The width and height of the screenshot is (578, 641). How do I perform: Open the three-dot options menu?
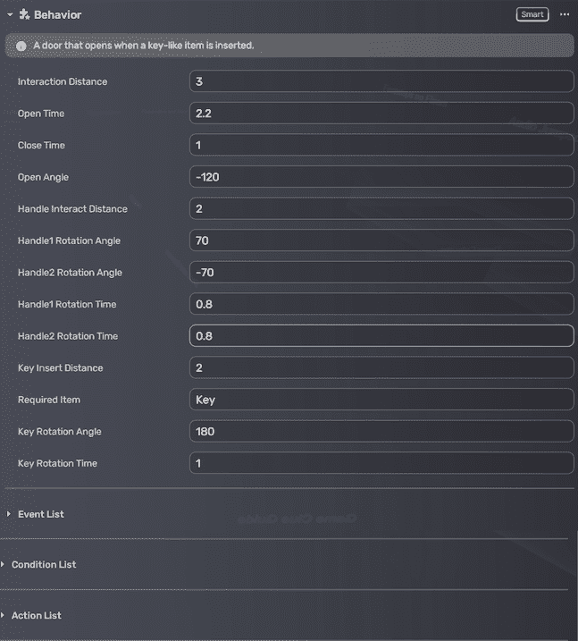pos(564,14)
